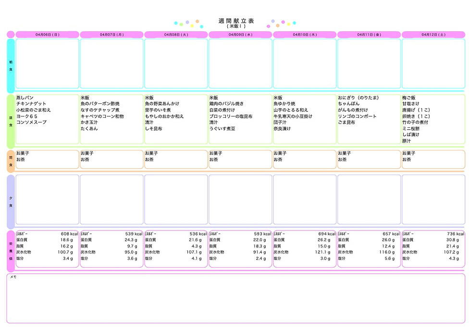Click the empty breakfast cell for 04月06日
The height and width of the screenshot is (333, 471).
coord(47,63)
